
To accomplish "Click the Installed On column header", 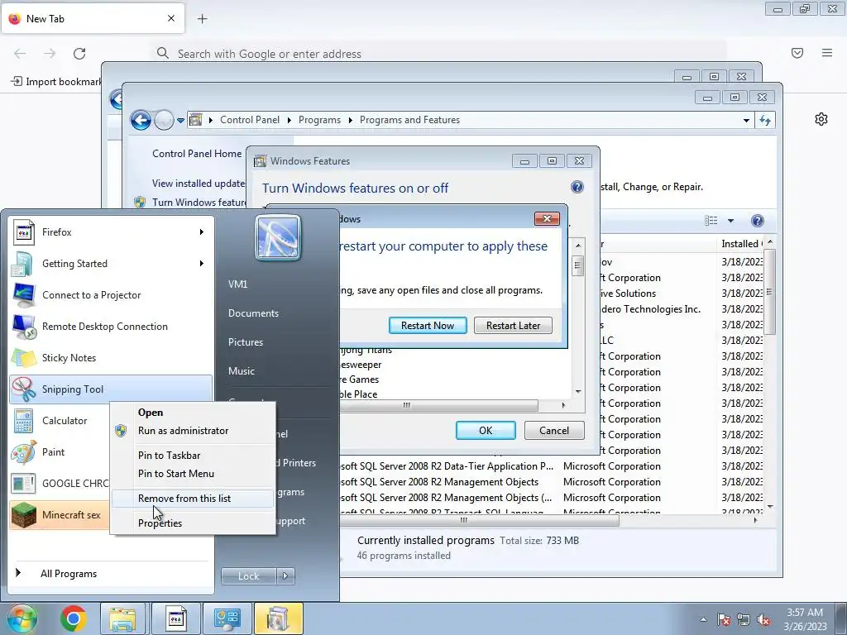I will point(740,244).
